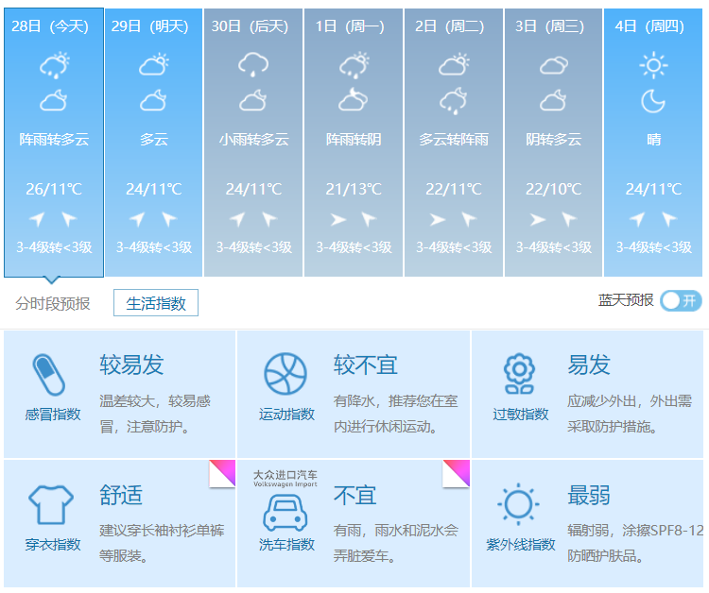The image size is (709, 593).
Task: Click the T-shirt 穿衣指数 icon
Action: click(51, 504)
